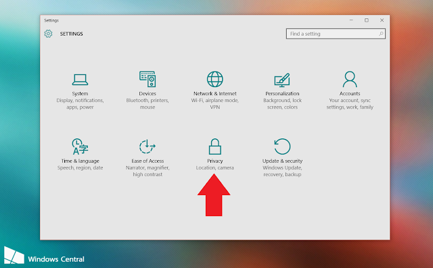
Task: Focus the Find a setting search box
Action: coord(336,34)
